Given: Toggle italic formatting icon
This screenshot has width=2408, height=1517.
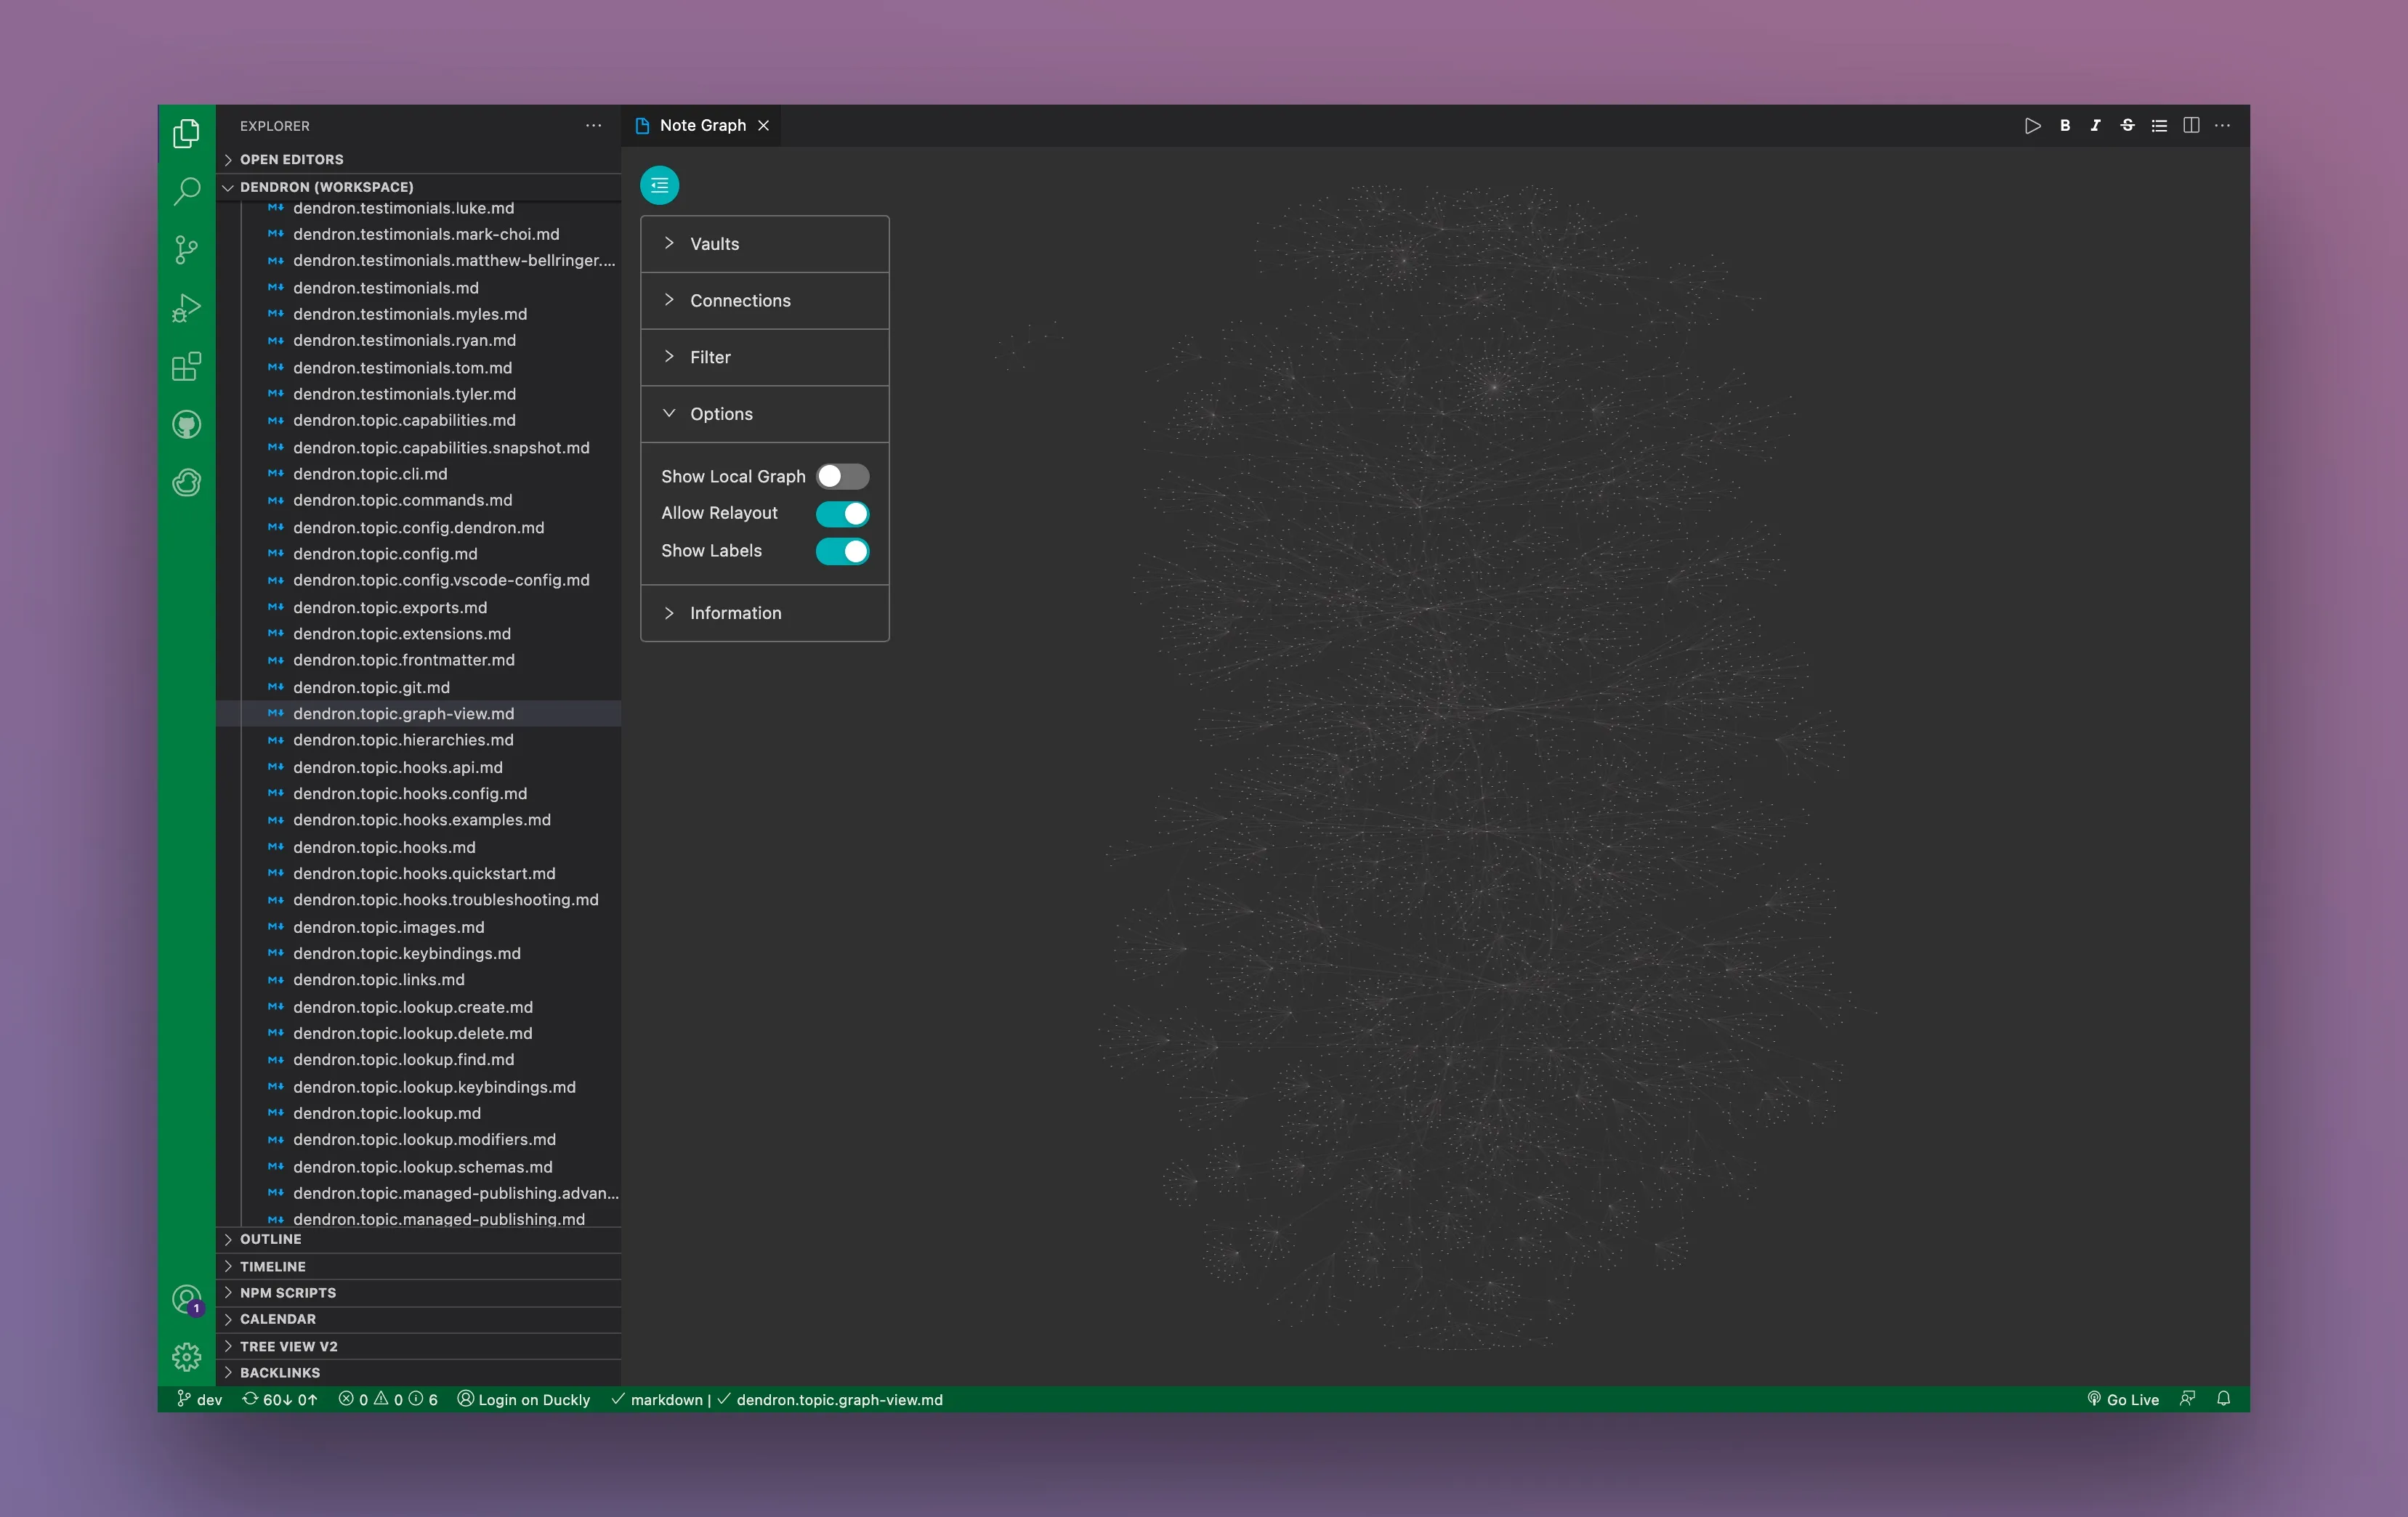Looking at the screenshot, I should pyautogui.click(x=2095, y=126).
